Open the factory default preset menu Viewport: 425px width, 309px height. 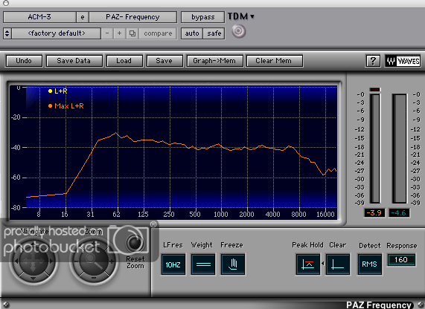click(x=57, y=33)
